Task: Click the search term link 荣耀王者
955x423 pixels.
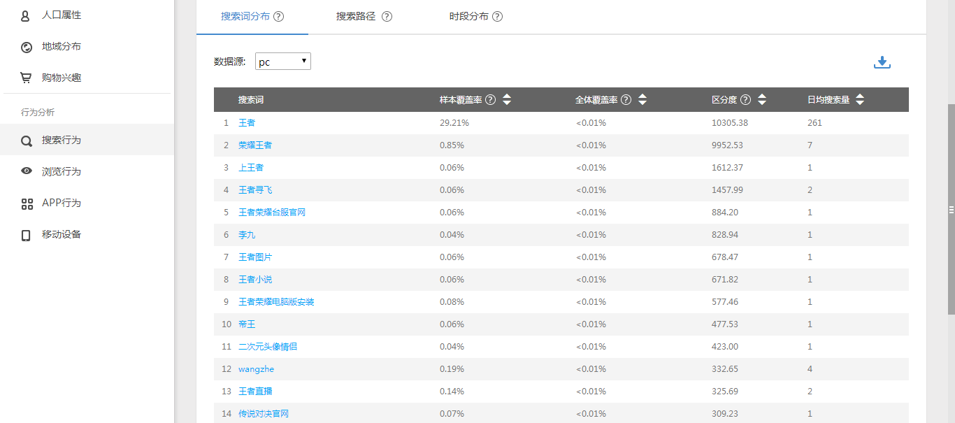Action: click(255, 145)
